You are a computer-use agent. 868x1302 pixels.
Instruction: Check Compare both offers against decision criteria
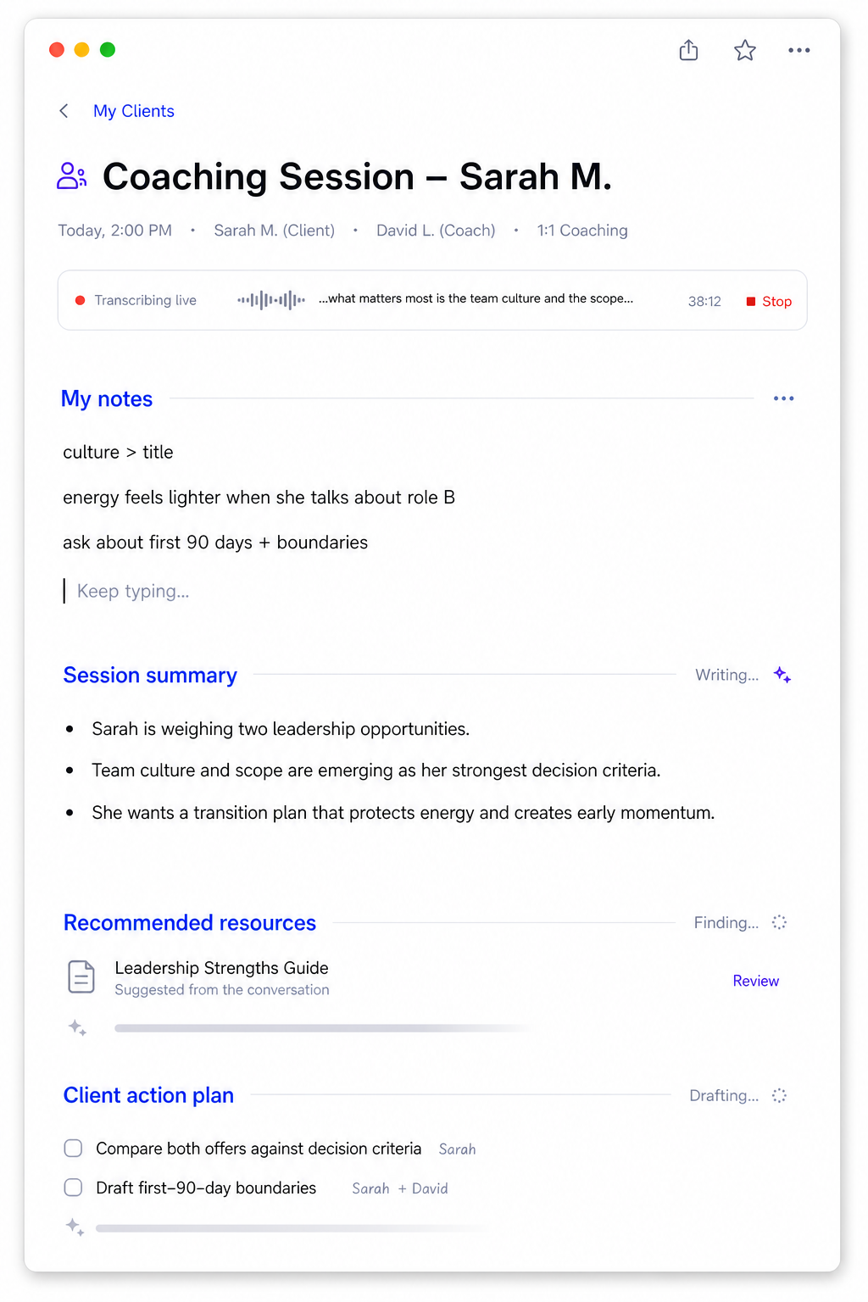click(74, 1148)
